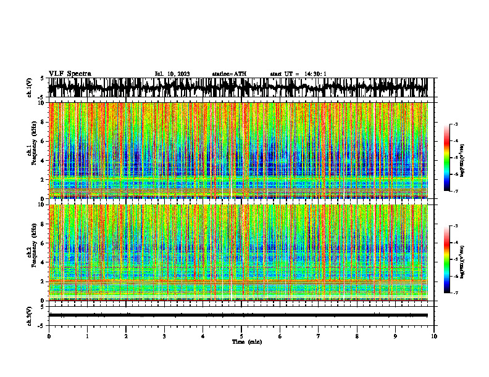Click the ch.3 voltage waveform trace

(238, 315)
